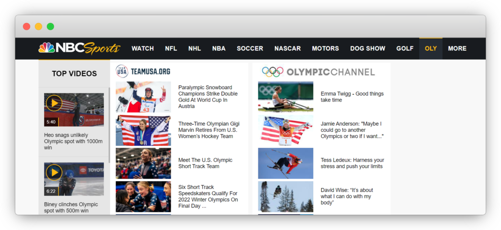
Task: Expand the MORE navigation menu
Action: (457, 48)
